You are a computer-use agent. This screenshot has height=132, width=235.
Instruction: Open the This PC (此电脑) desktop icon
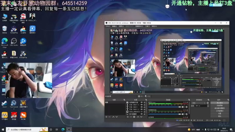[x=5, y=17]
